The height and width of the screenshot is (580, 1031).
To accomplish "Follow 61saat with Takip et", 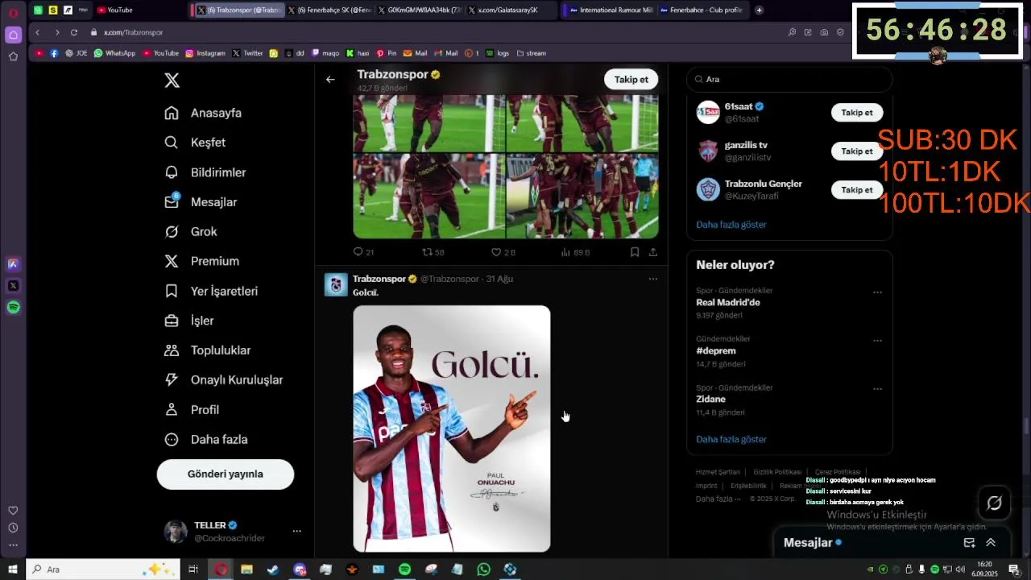I will [857, 113].
